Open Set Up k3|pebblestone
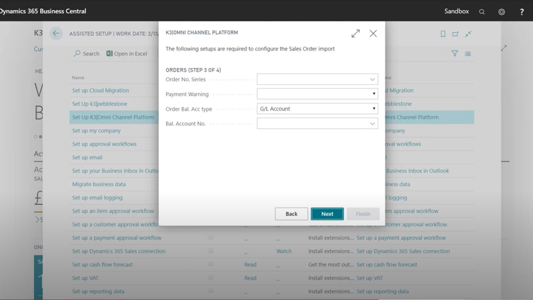Viewport: 533px width, 300px height. [x=100, y=104]
